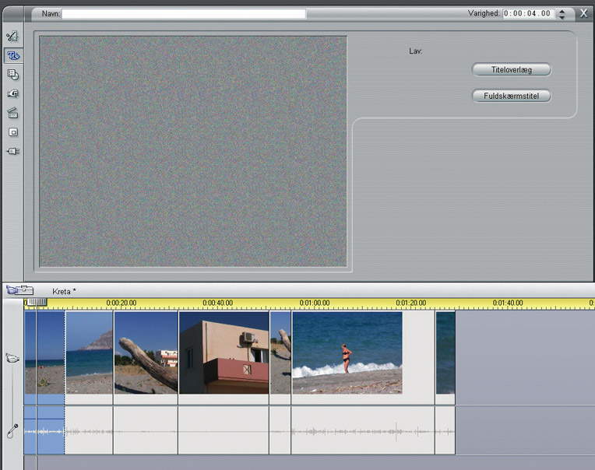The height and width of the screenshot is (470, 595).
Task: Open the video effects plug-in tool
Action: click(x=12, y=151)
